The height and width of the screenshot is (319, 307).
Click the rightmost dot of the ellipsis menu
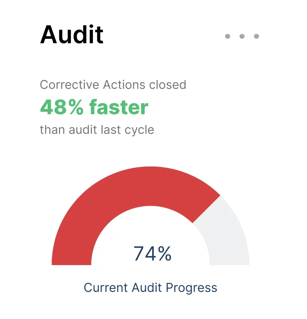[x=256, y=36]
